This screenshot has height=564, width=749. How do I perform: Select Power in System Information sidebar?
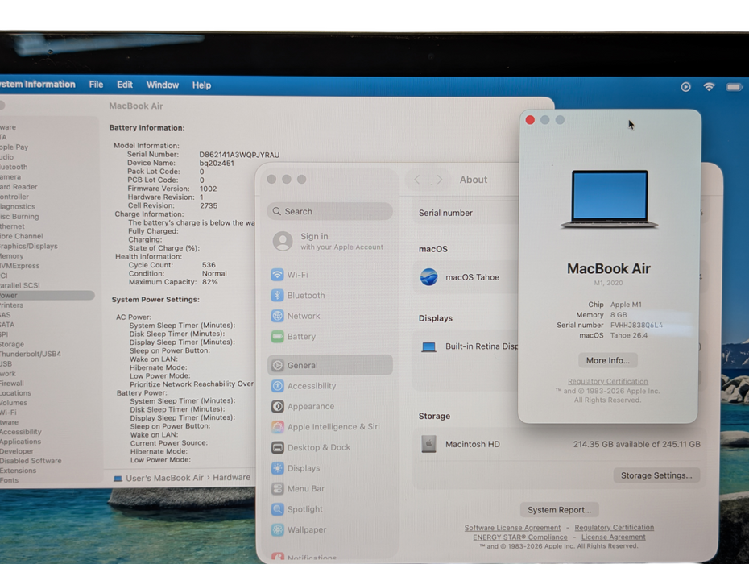[47, 296]
